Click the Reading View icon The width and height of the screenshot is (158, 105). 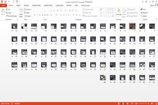pyautogui.click(x=127, y=103)
